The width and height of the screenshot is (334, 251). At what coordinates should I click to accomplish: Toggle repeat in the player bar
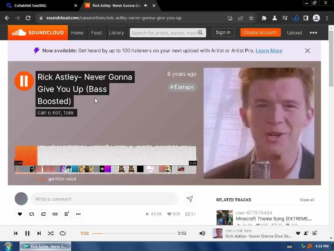(63, 233)
